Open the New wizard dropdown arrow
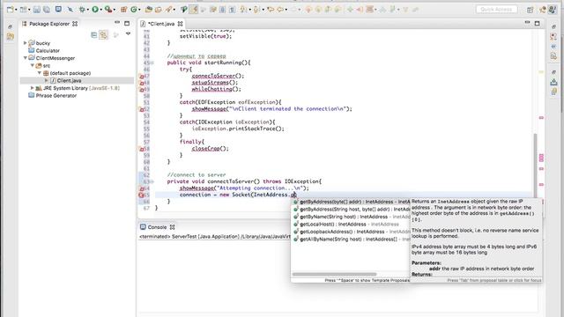564x317 pixels. pos(16,10)
